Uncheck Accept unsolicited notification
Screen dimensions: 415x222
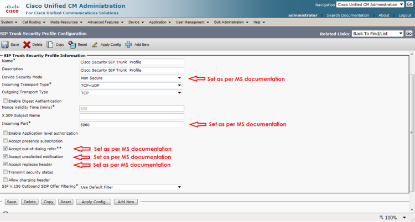tap(6, 156)
